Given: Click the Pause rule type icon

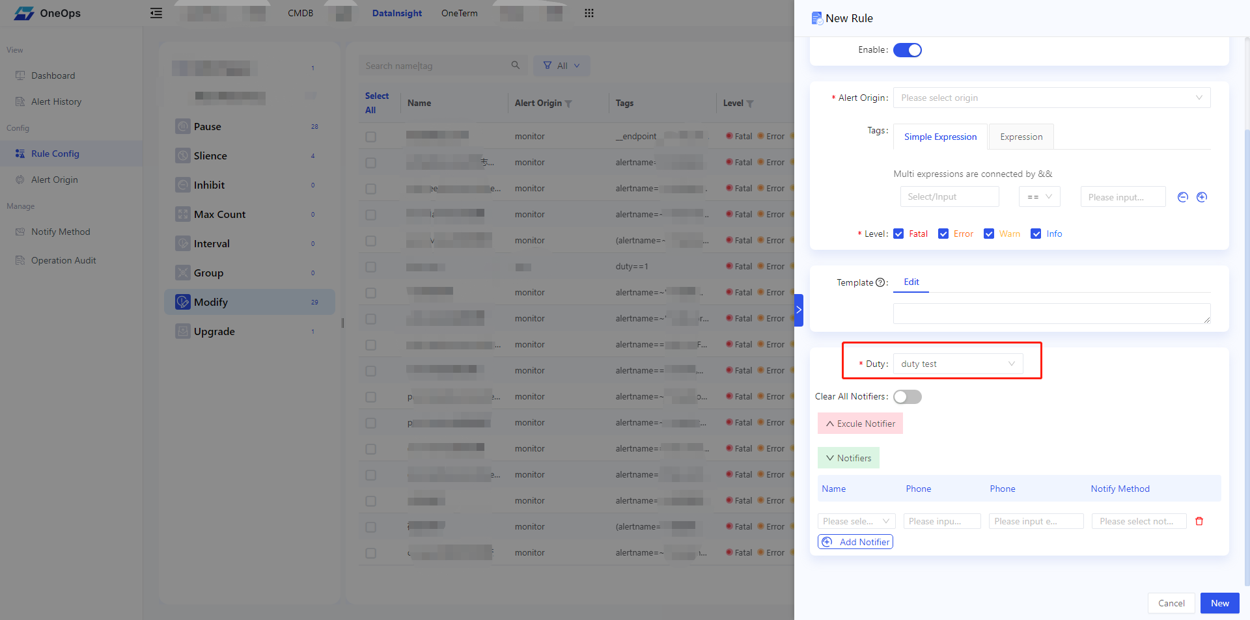Looking at the screenshot, I should pyautogui.click(x=183, y=126).
